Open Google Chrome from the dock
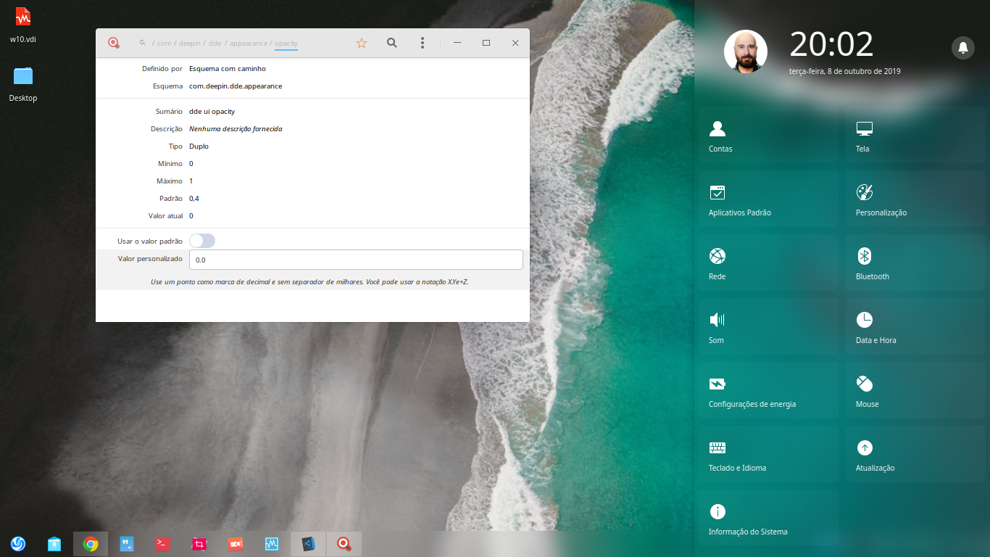This screenshot has width=990, height=557. pyautogui.click(x=91, y=544)
